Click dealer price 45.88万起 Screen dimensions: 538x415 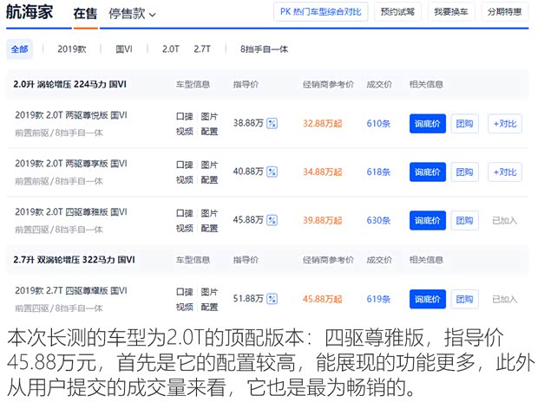(x=323, y=299)
